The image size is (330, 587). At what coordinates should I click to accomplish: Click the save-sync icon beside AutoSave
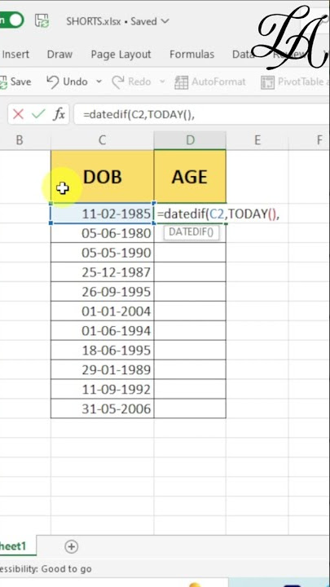pos(42,20)
